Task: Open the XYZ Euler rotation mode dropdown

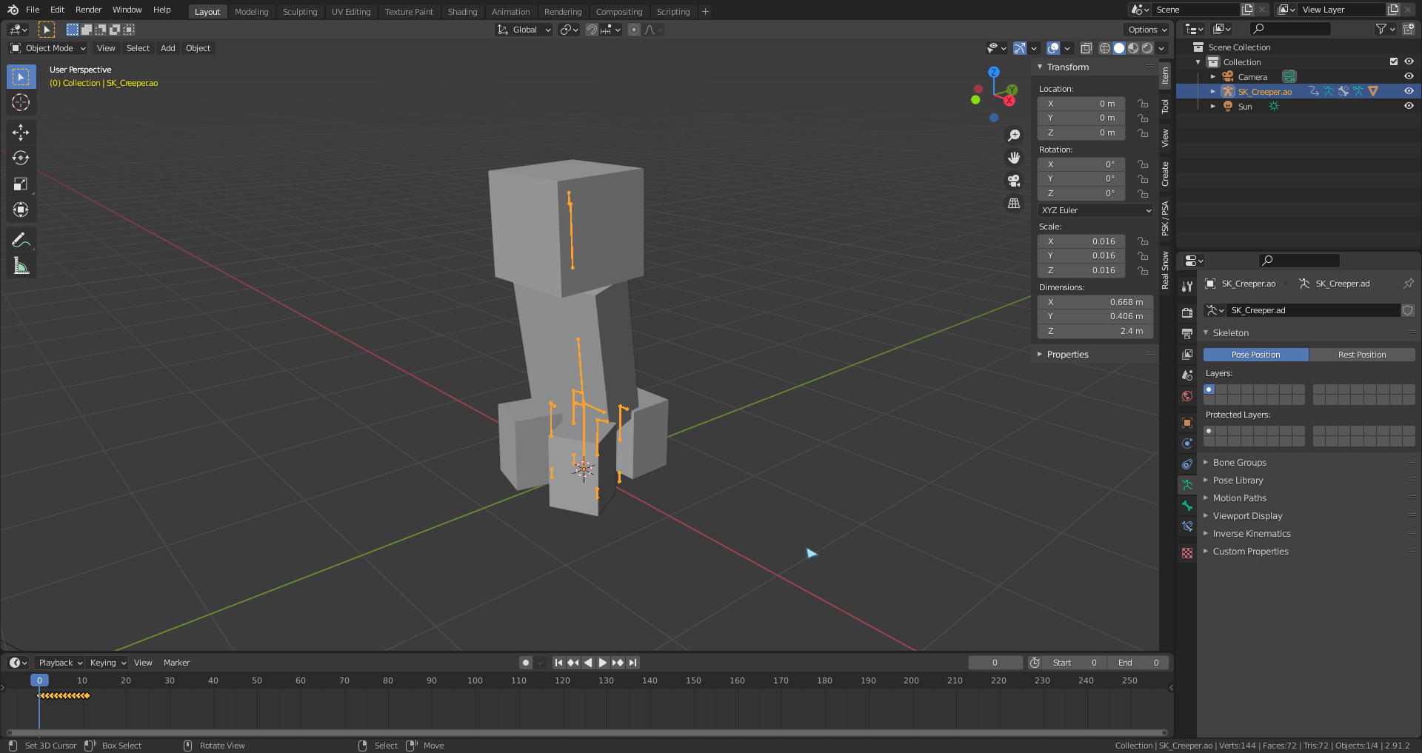Action: (x=1095, y=210)
